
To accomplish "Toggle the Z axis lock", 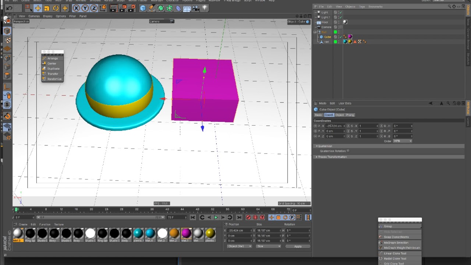I will click(94, 8).
